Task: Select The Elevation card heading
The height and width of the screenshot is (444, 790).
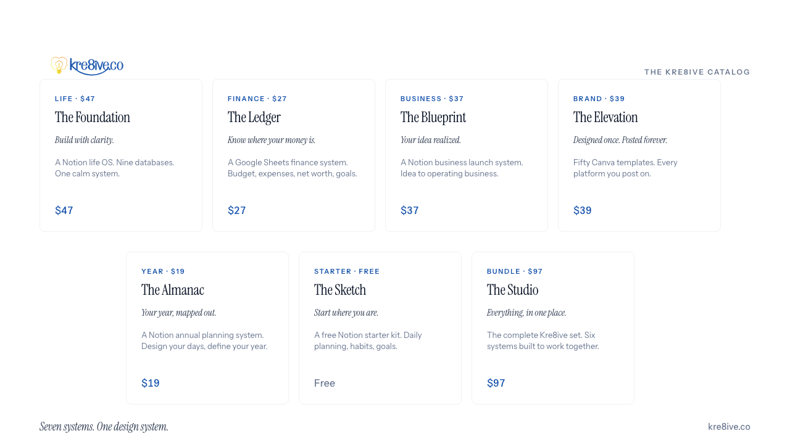Action: (605, 117)
